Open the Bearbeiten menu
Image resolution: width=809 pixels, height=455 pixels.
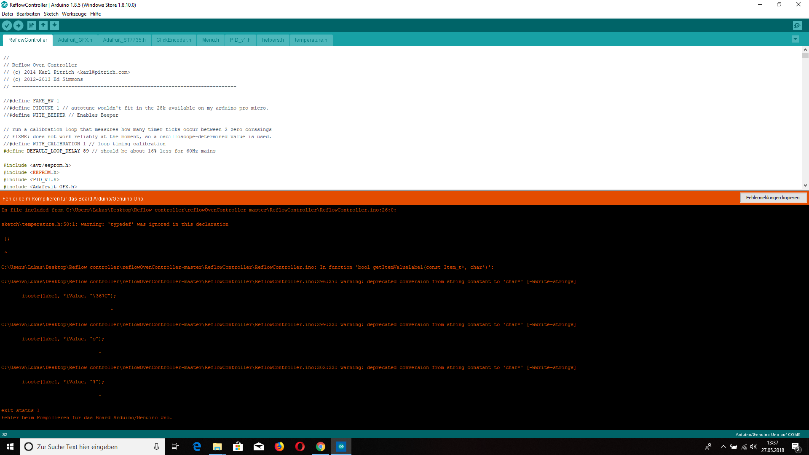pos(28,14)
